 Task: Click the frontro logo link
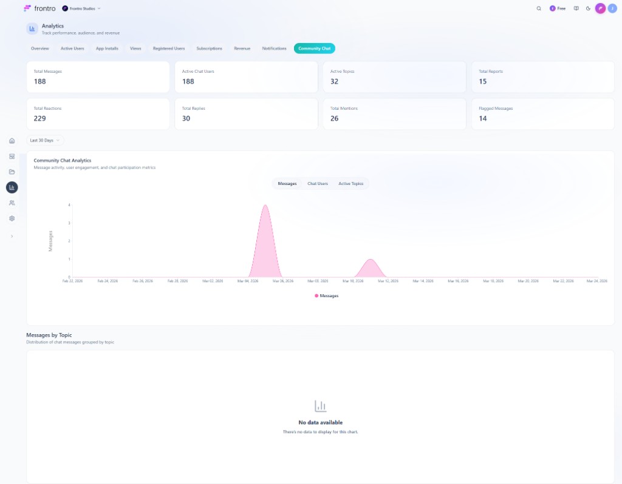(x=39, y=8)
